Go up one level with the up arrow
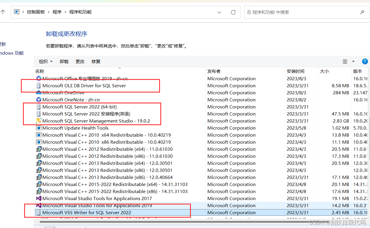Viewport: 370px width, 228px height. pos(3,12)
